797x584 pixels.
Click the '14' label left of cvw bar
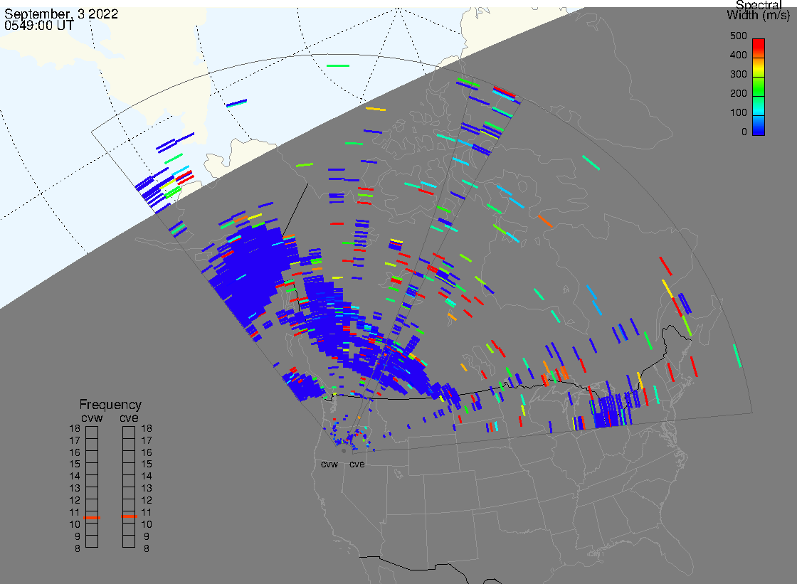click(x=75, y=477)
